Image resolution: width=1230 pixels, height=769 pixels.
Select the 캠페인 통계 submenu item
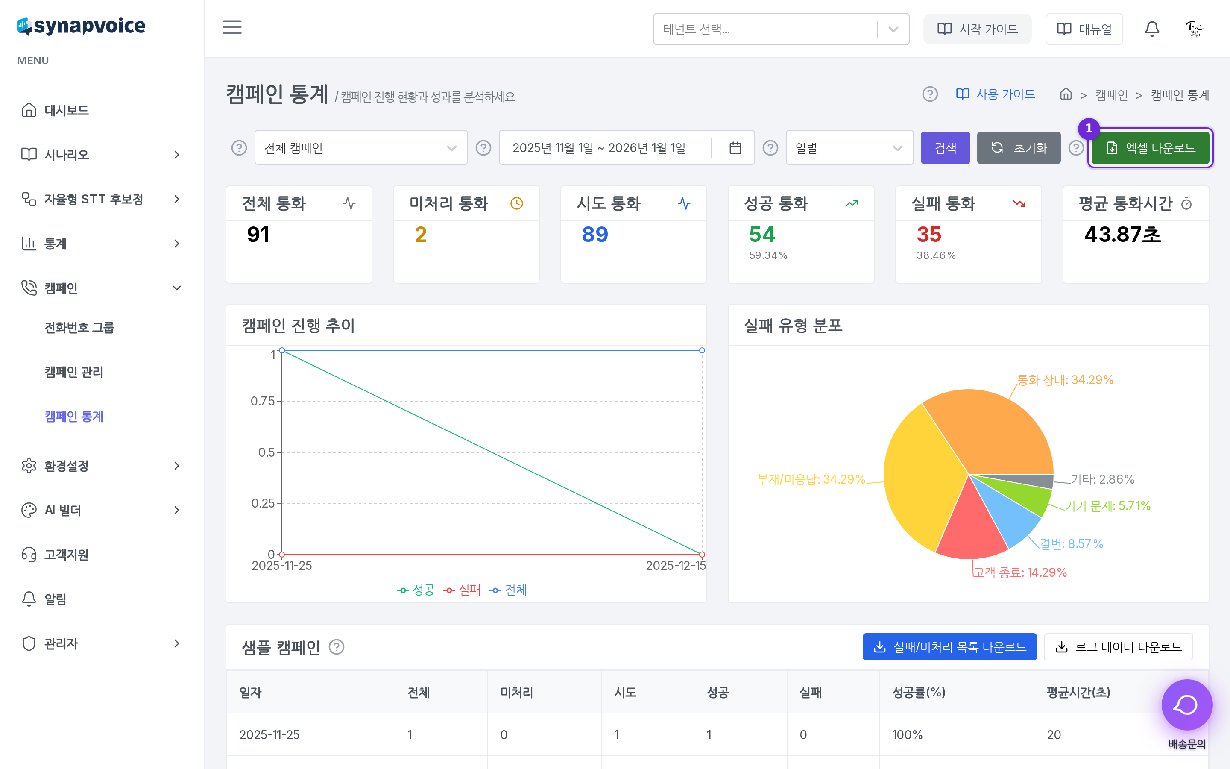pyautogui.click(x=74, y=417)
